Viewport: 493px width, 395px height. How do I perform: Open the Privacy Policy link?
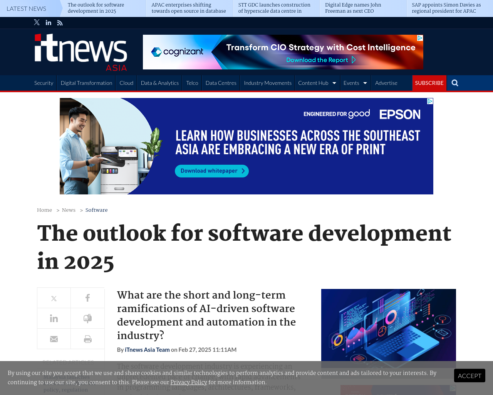pos(189,382)
